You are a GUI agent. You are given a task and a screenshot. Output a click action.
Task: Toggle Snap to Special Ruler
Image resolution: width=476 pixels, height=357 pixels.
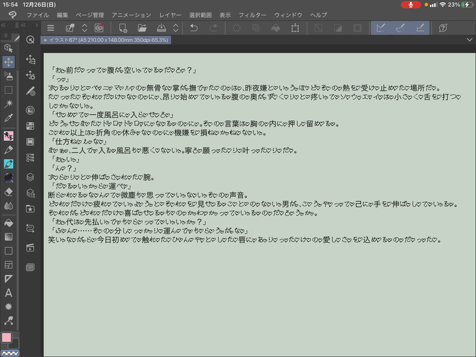(400, 28)
